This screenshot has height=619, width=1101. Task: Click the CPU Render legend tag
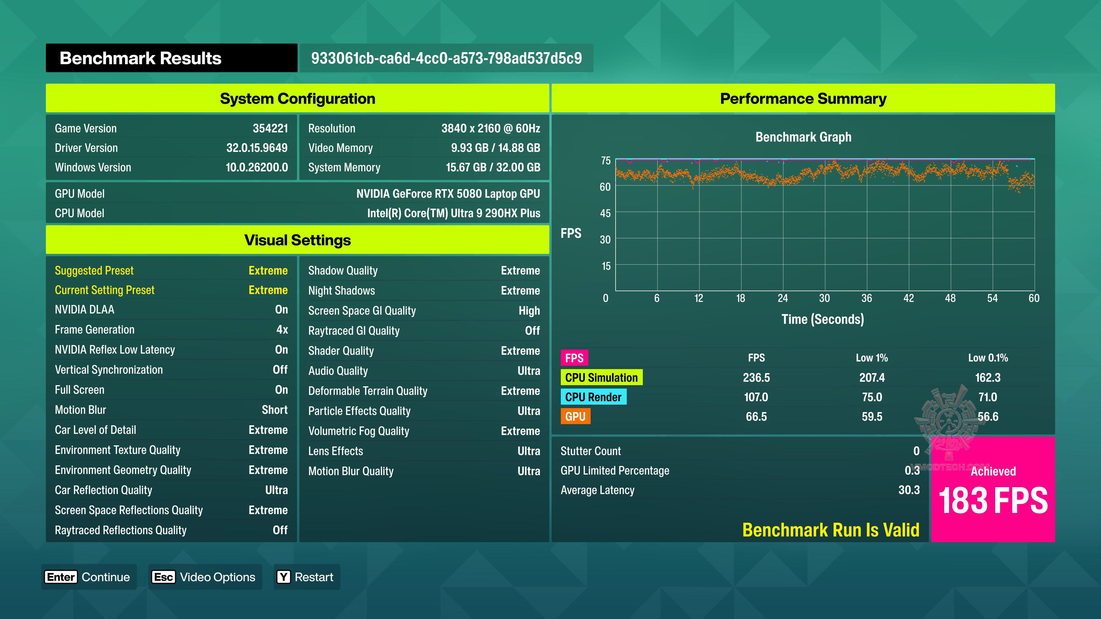(x=593, y=397)
